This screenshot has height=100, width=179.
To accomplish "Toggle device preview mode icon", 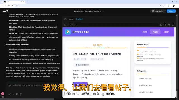I will [x=165, y=24].
